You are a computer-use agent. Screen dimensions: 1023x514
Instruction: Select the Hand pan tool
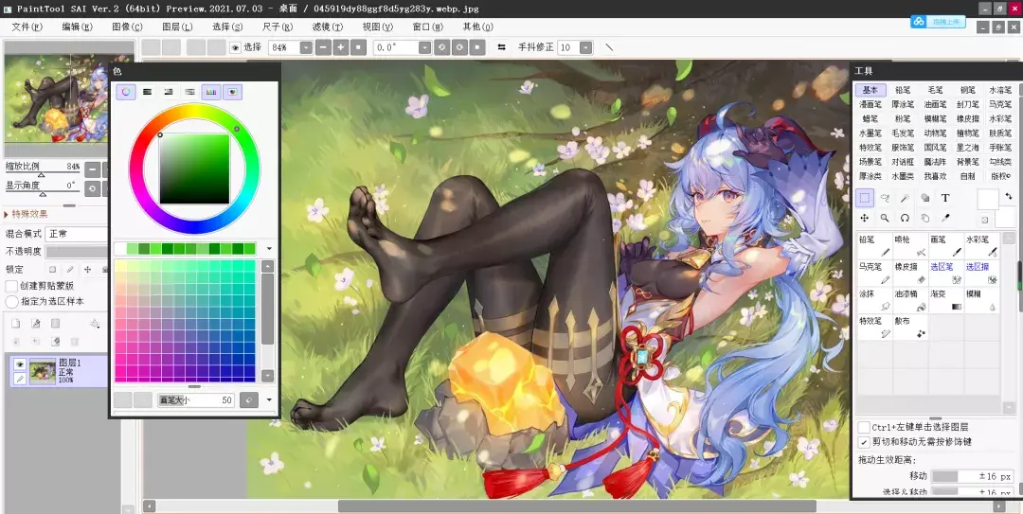(925, 218)
